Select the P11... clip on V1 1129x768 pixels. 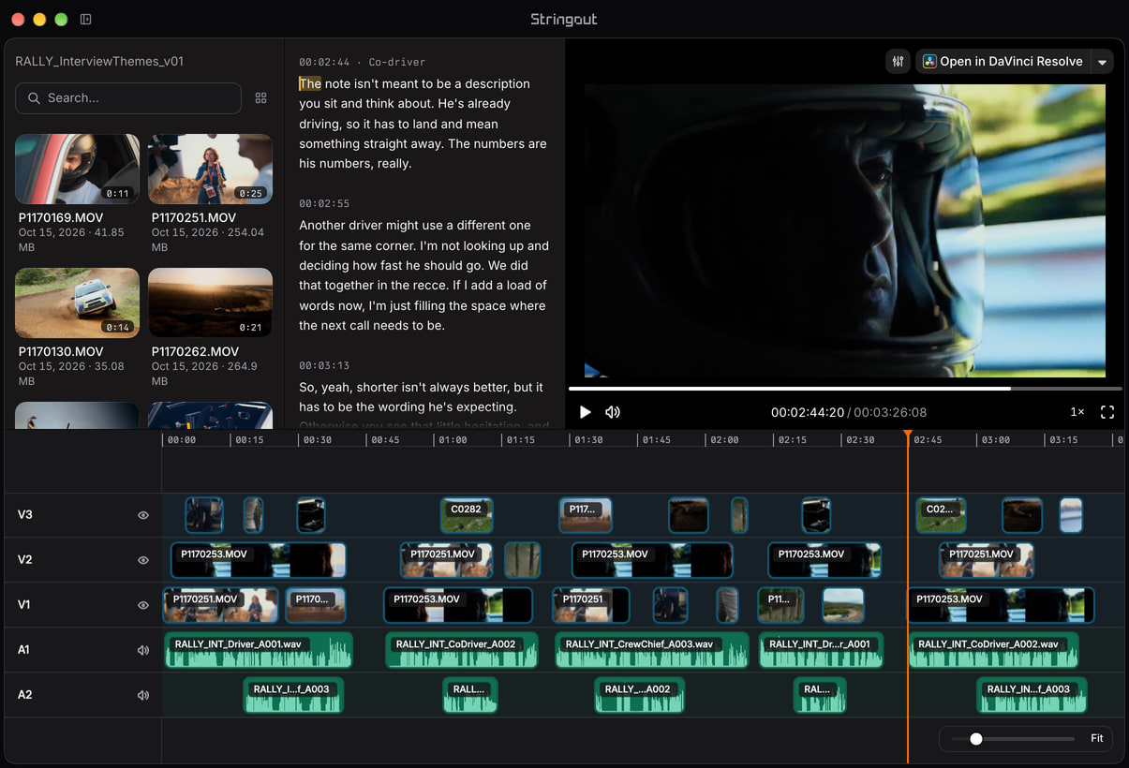(780, 605)
